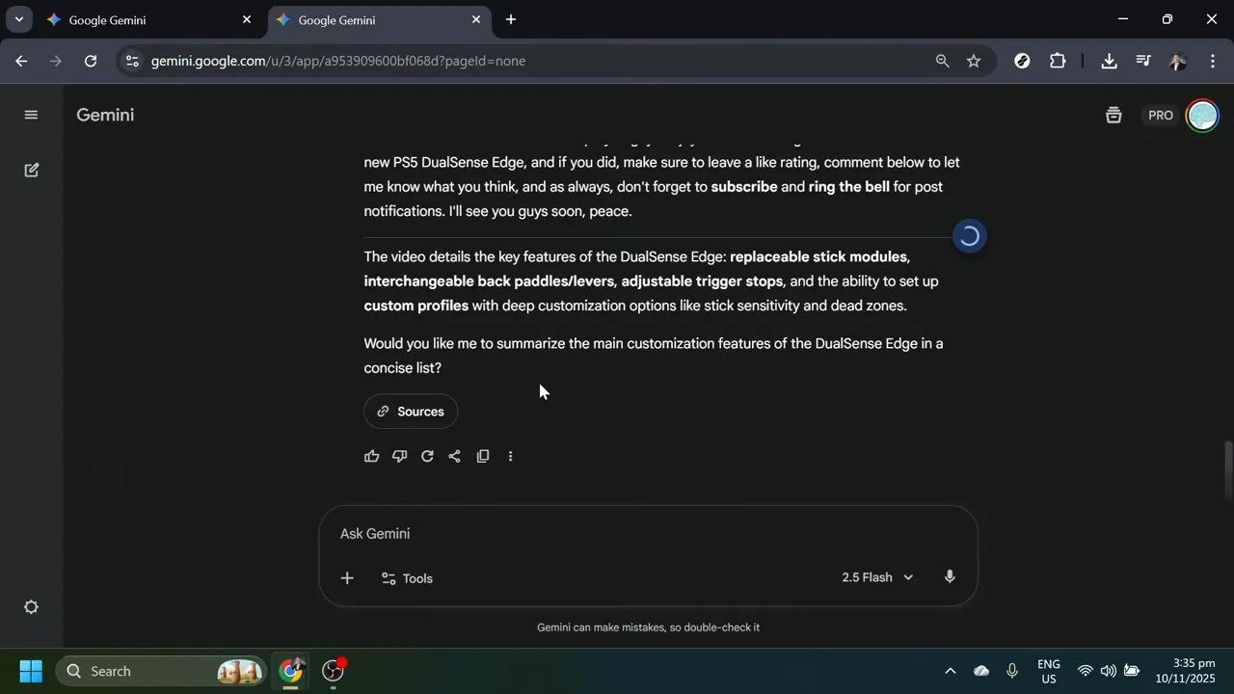This screenshot has height=694, width=1234.
Task: Open the pinned extension left of extensions
Action: click(1022, 61)
